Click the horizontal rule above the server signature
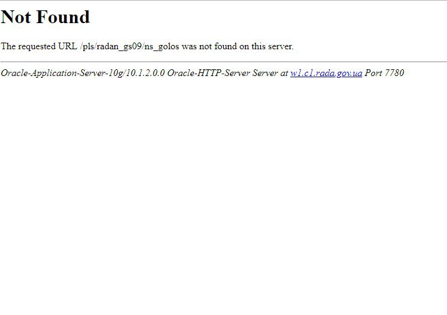 tap(223, 61)
